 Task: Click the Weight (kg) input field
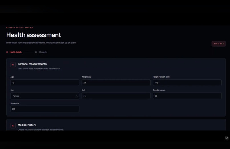[116, 83]
